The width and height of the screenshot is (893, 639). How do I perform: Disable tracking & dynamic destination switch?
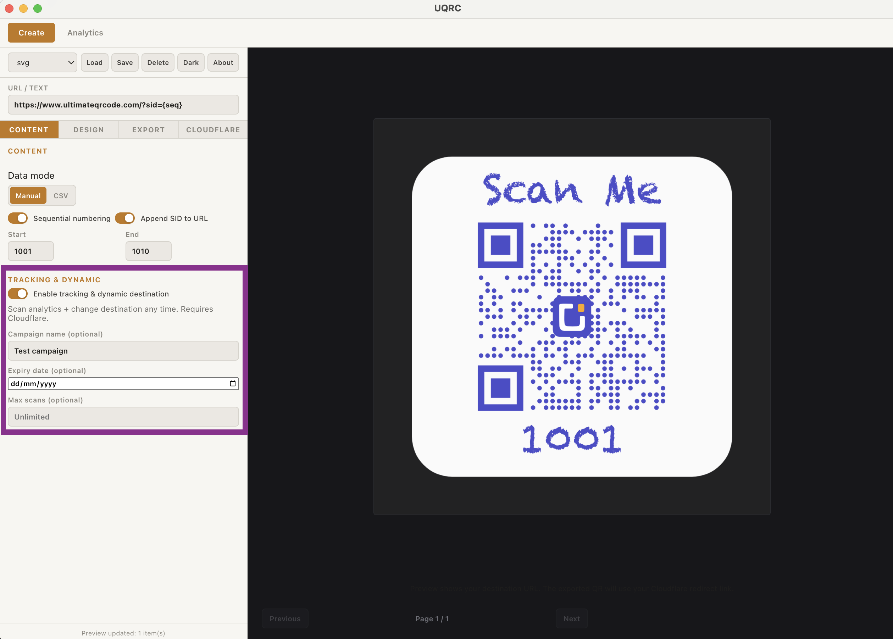click(18, 294)
